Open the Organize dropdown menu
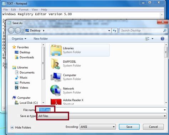This screenshot has width=169, height=135. coord(19,39)
